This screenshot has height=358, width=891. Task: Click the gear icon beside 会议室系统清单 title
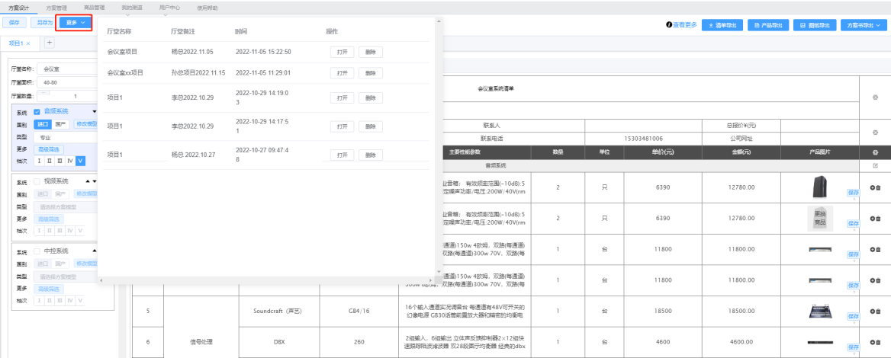875,97
